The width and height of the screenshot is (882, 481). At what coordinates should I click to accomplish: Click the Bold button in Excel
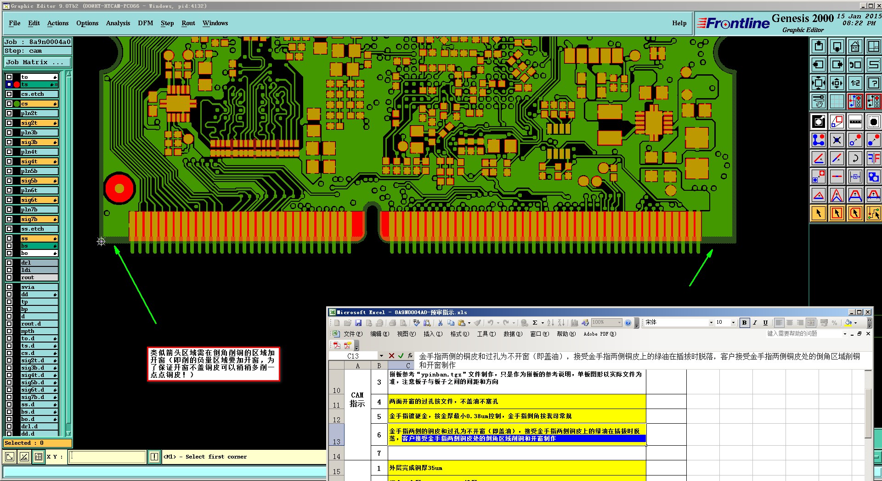744,323
